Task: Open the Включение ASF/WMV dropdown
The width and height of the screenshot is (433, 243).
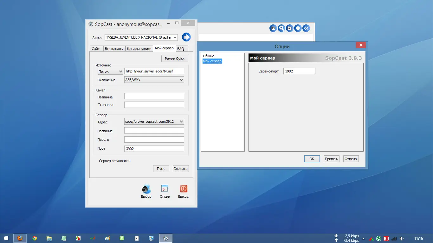Action: pos(154,80)
